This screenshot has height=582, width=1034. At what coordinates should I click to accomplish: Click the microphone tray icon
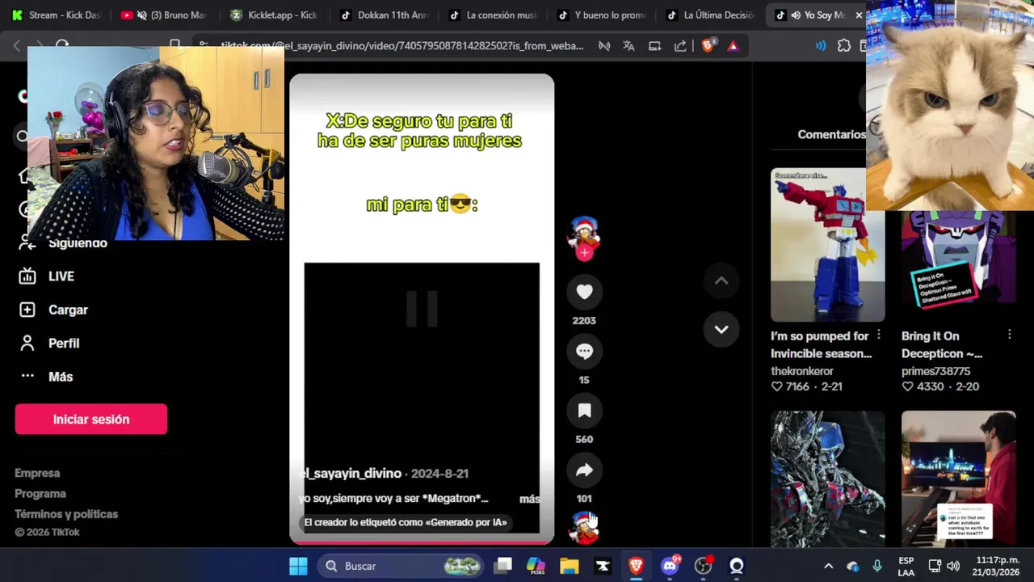click(x=877, y=566)
